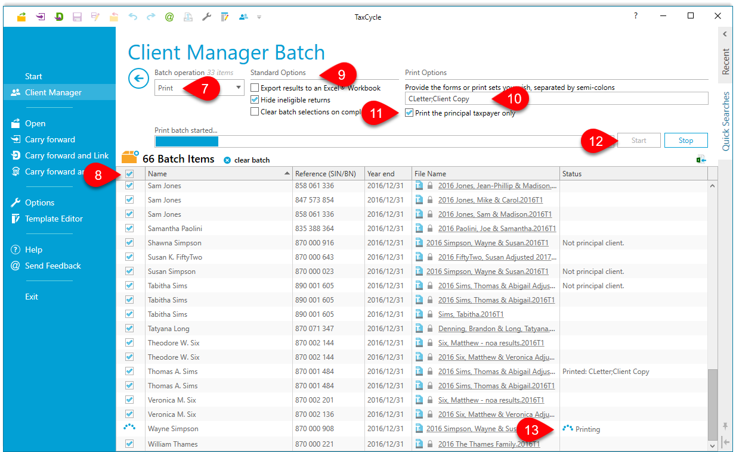
Task: Select Carry forward and Link in the sidebar
Action: coord(67,155)
